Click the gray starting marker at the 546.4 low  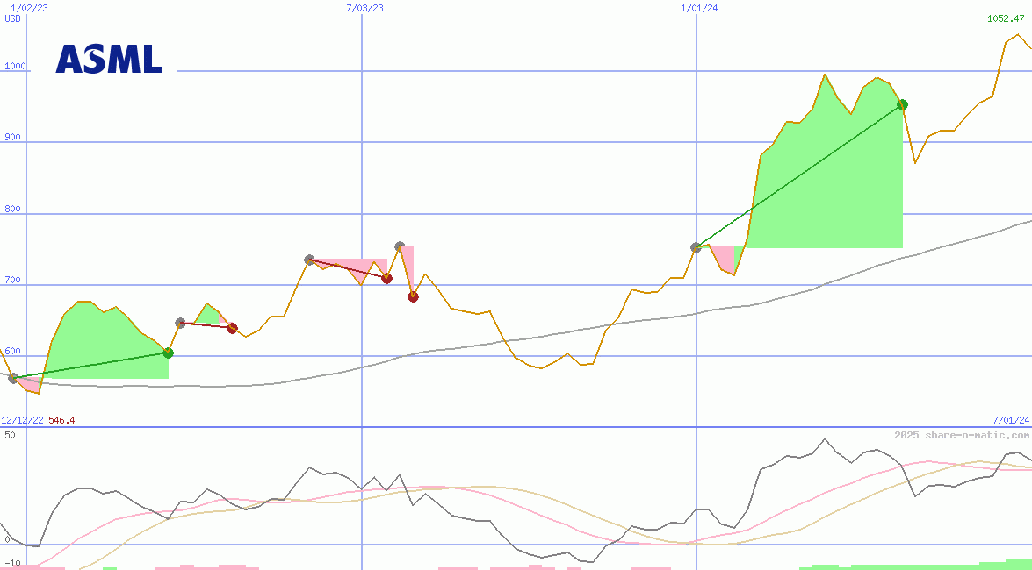tap(12, 379)
